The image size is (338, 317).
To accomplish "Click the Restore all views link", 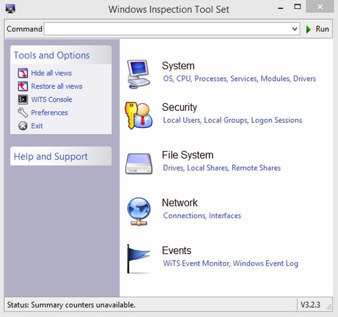I will (x=57, y=86).
